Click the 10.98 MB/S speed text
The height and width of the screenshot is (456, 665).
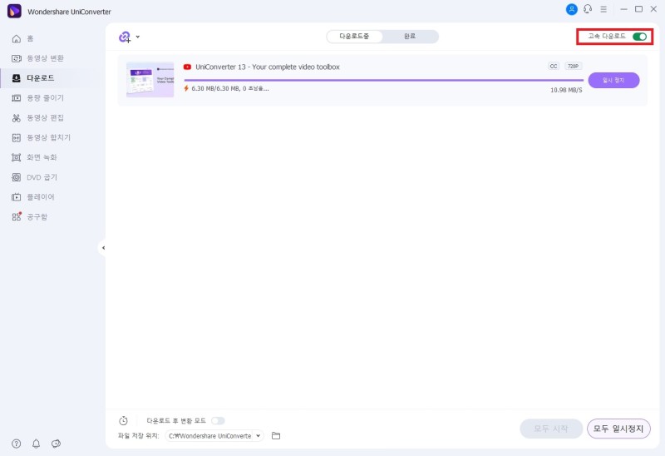coord(566,90)
